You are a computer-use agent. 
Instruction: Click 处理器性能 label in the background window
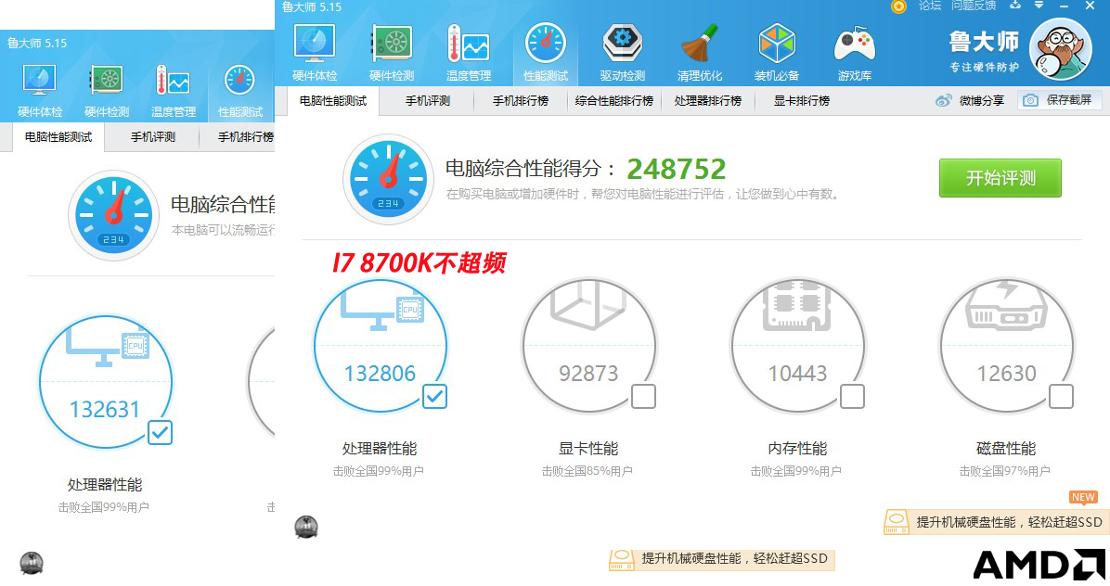105,485
